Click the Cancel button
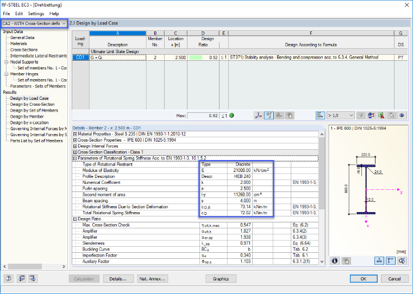 395,279
